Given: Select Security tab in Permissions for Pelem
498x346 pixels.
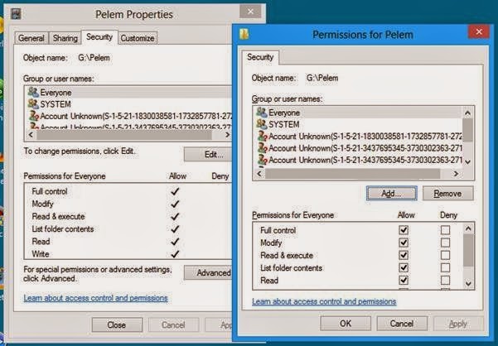Looking at the screenshot, I should click(260, 57).
